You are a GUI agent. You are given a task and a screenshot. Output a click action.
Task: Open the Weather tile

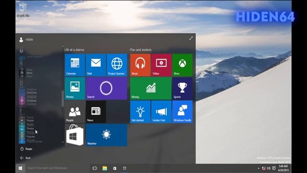point(106,135)
